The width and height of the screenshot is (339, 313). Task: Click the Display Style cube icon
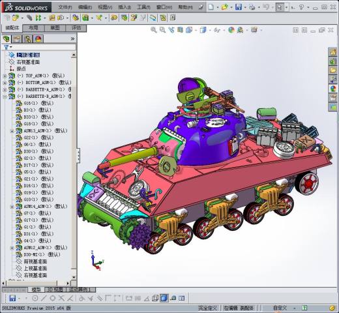[x=203, y=30]
